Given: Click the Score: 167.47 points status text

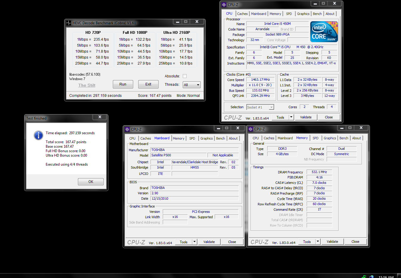Looking at the screenshot, I should 155,96.
